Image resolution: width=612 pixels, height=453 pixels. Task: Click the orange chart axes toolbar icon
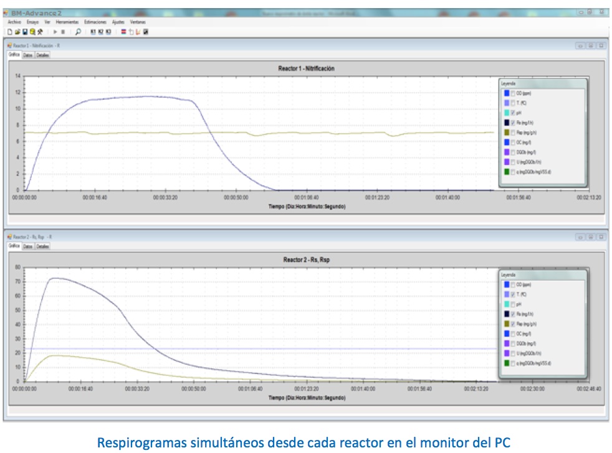(x=138, y=32)
